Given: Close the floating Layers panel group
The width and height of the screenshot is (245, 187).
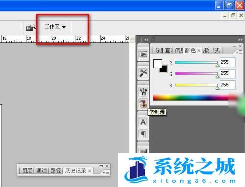Looking at the screenshot, I should pos(107,166).
